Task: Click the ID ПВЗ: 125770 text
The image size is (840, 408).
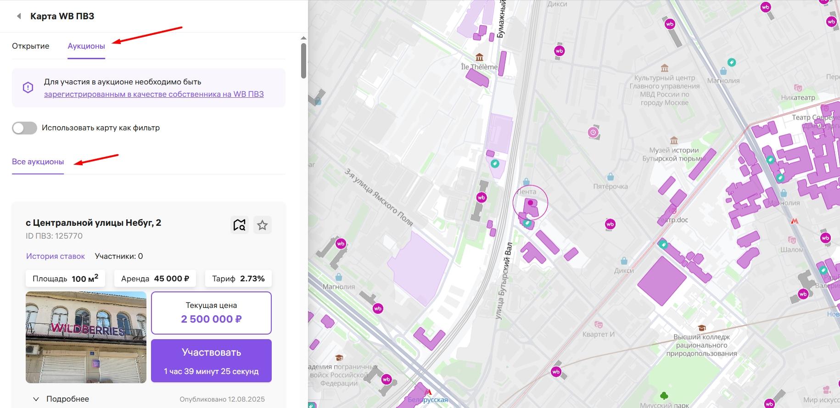Action: click(54, 236)
